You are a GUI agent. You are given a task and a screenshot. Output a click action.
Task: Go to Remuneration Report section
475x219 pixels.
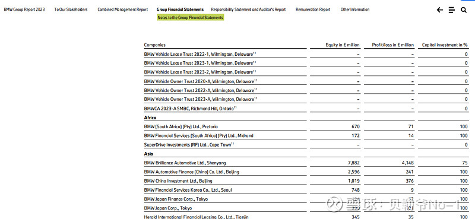coord(313,9)
